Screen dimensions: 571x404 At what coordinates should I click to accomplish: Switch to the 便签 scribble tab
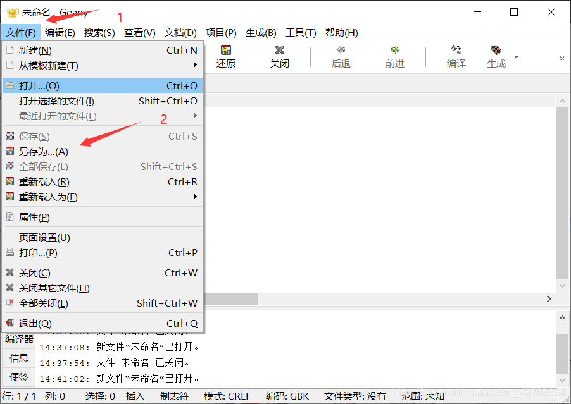[x=19, y=377]
